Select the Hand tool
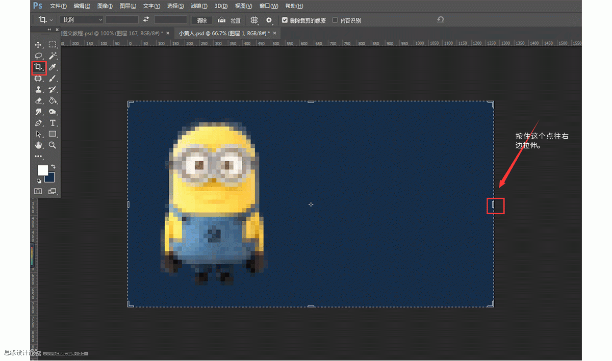612x361 pixels. [x=38, y=145]
